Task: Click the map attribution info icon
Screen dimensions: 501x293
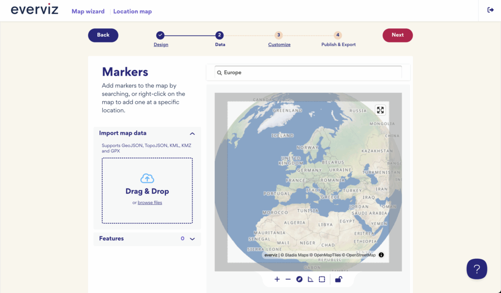Action: click(381, 254)
